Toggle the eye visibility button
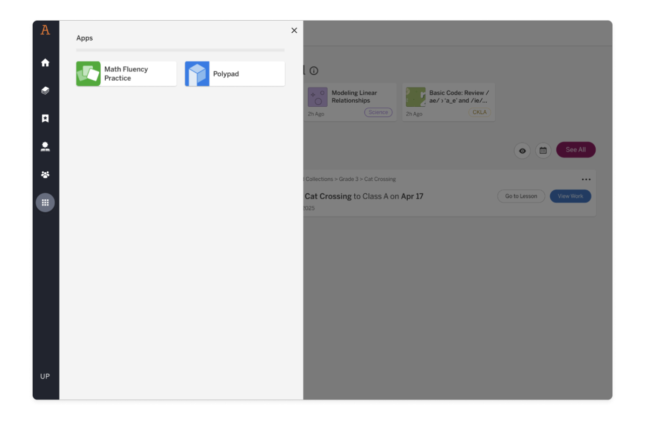The image size is (645, 421). click(x=522, y=151)
